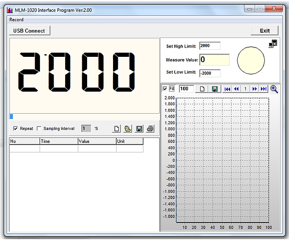This screenshot has width=289, height=241.
Task: Click the computer connection status icon
Action: click(273, 43)
